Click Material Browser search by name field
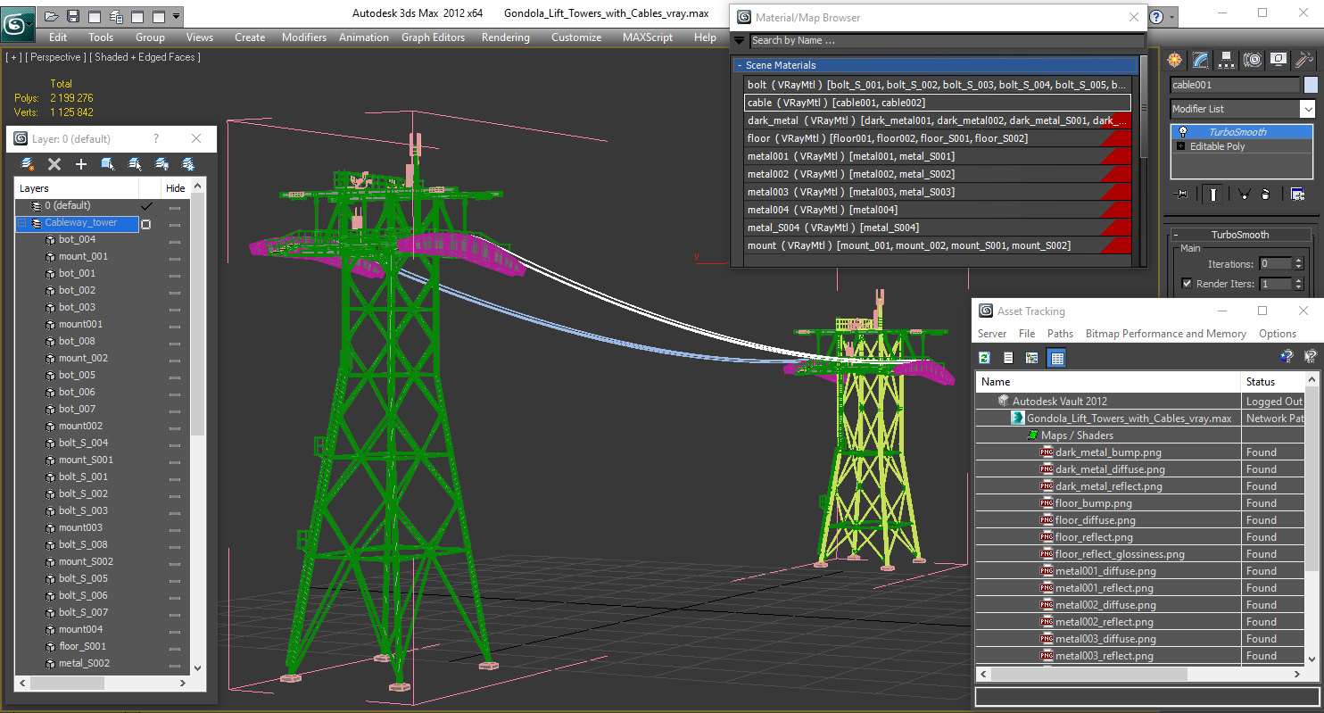1324x713 pixels. 946,40
